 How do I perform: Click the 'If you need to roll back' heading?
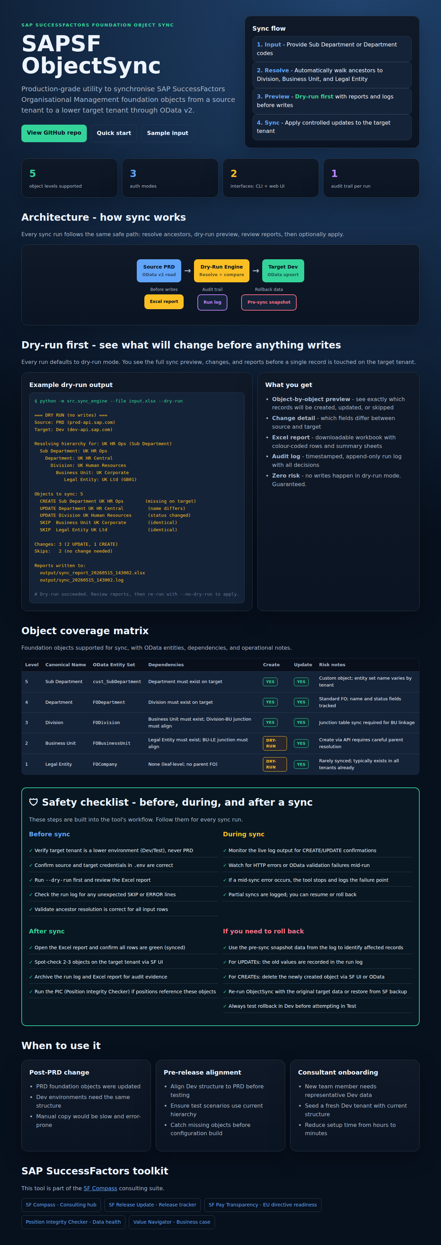point(264,931)
